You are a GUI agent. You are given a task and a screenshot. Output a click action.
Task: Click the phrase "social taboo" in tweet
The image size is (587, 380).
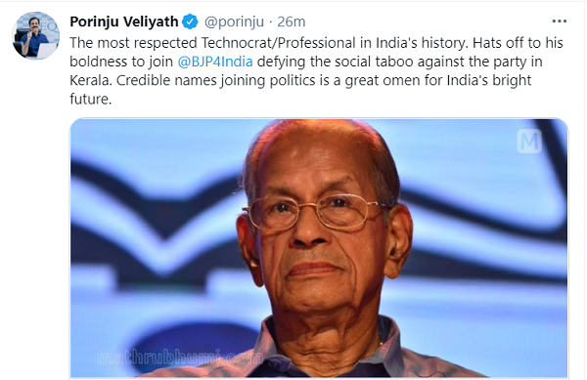pos(374,62)
